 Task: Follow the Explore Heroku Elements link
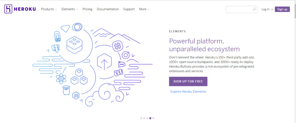point(188,92)
